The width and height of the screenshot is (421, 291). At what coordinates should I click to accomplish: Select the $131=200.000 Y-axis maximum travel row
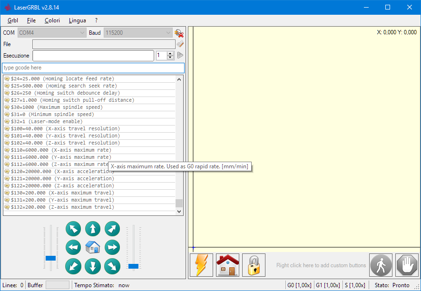click(x=89, y=200)
